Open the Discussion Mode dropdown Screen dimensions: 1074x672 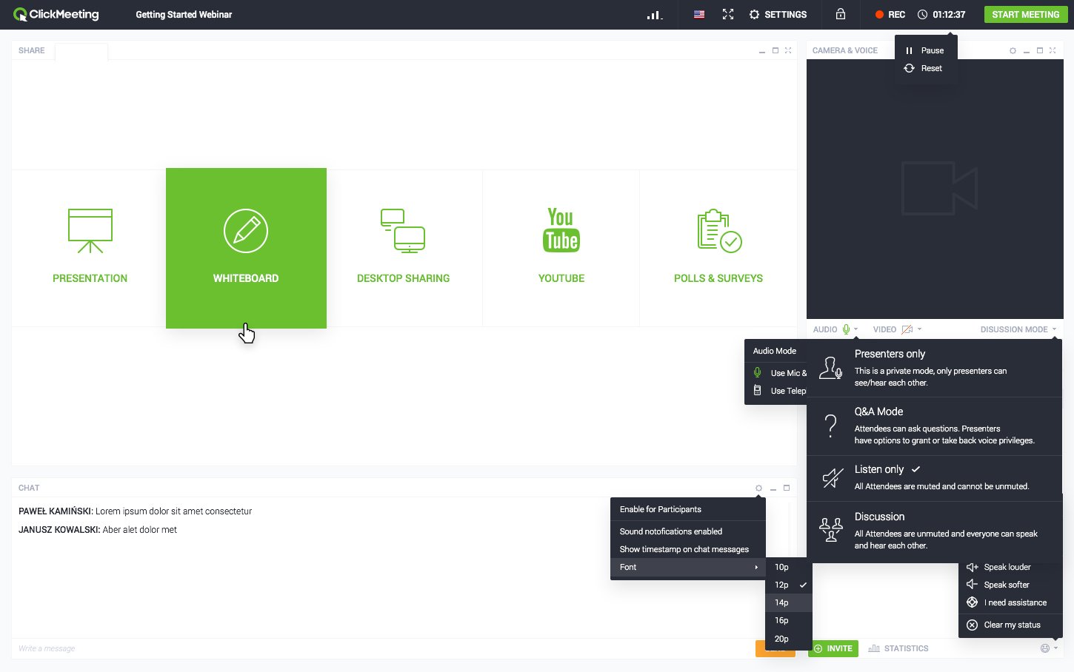click(x=1018, y=329)
